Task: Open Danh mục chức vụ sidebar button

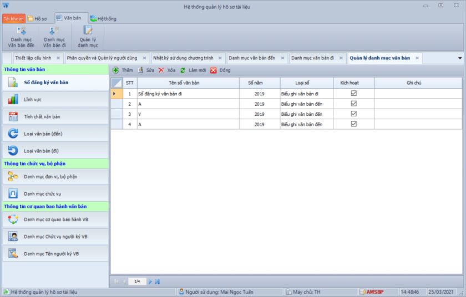Action: pyautogui.click(x=54, y=194)
